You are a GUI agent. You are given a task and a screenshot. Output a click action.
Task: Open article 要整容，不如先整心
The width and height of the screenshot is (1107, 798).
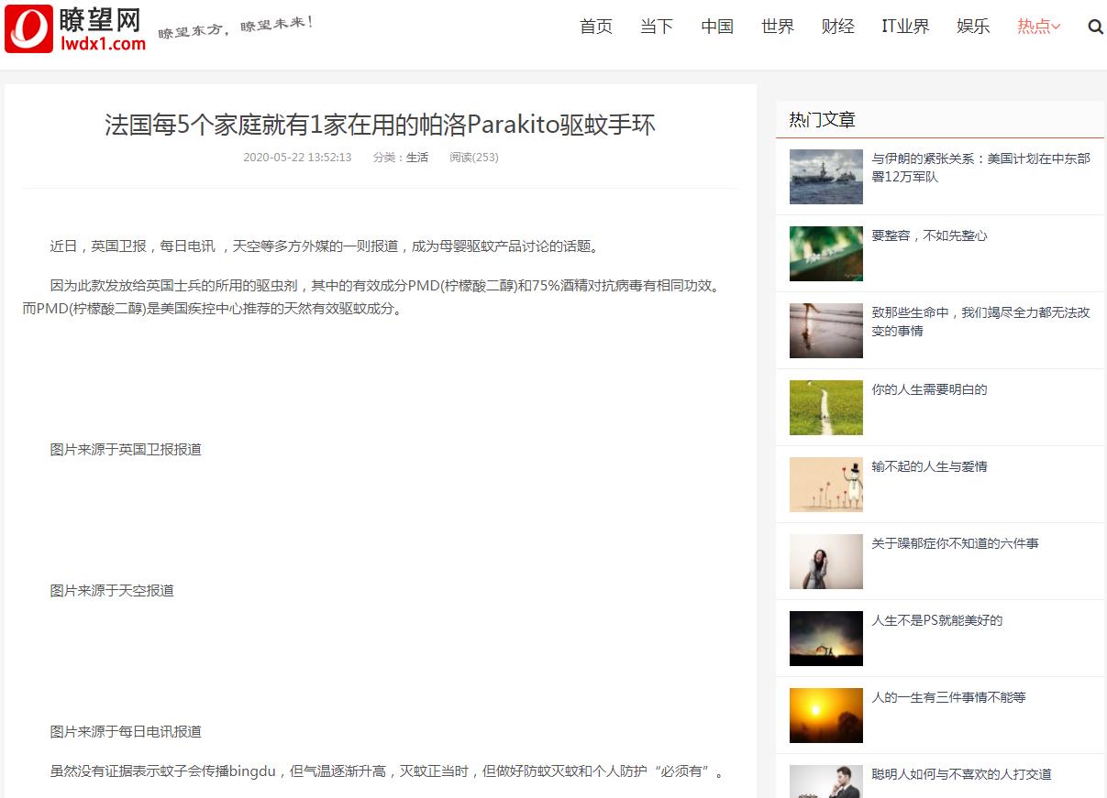pyautogui.click(x=929, y=235)
